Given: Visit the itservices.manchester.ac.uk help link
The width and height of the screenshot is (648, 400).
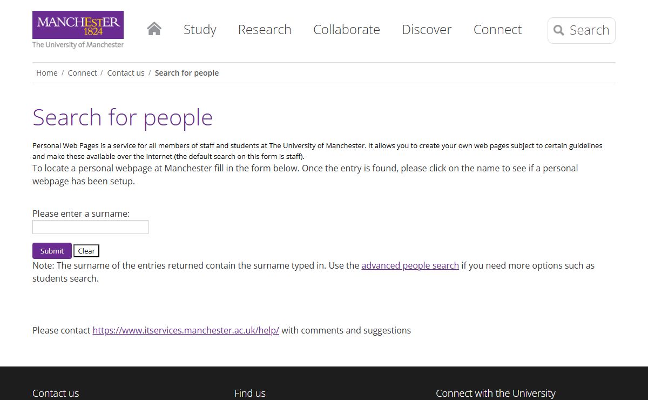Looking at the screenshot, I should click(186, 330).
